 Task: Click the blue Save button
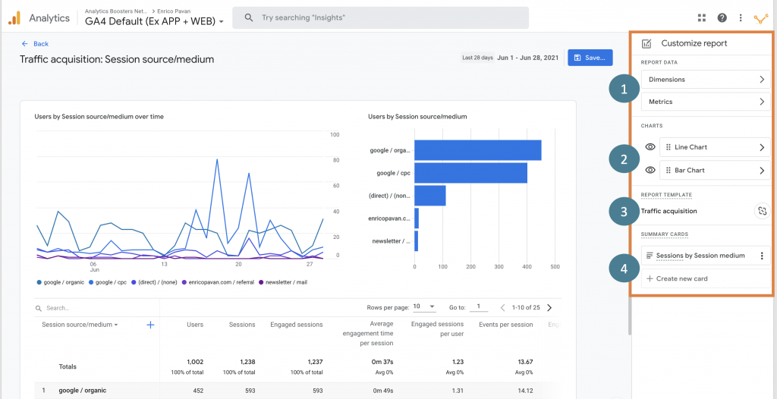(590, 58)
